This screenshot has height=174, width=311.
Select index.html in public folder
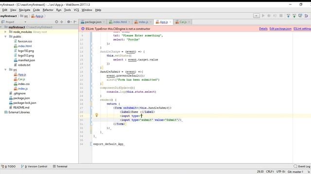pos(25,46)
